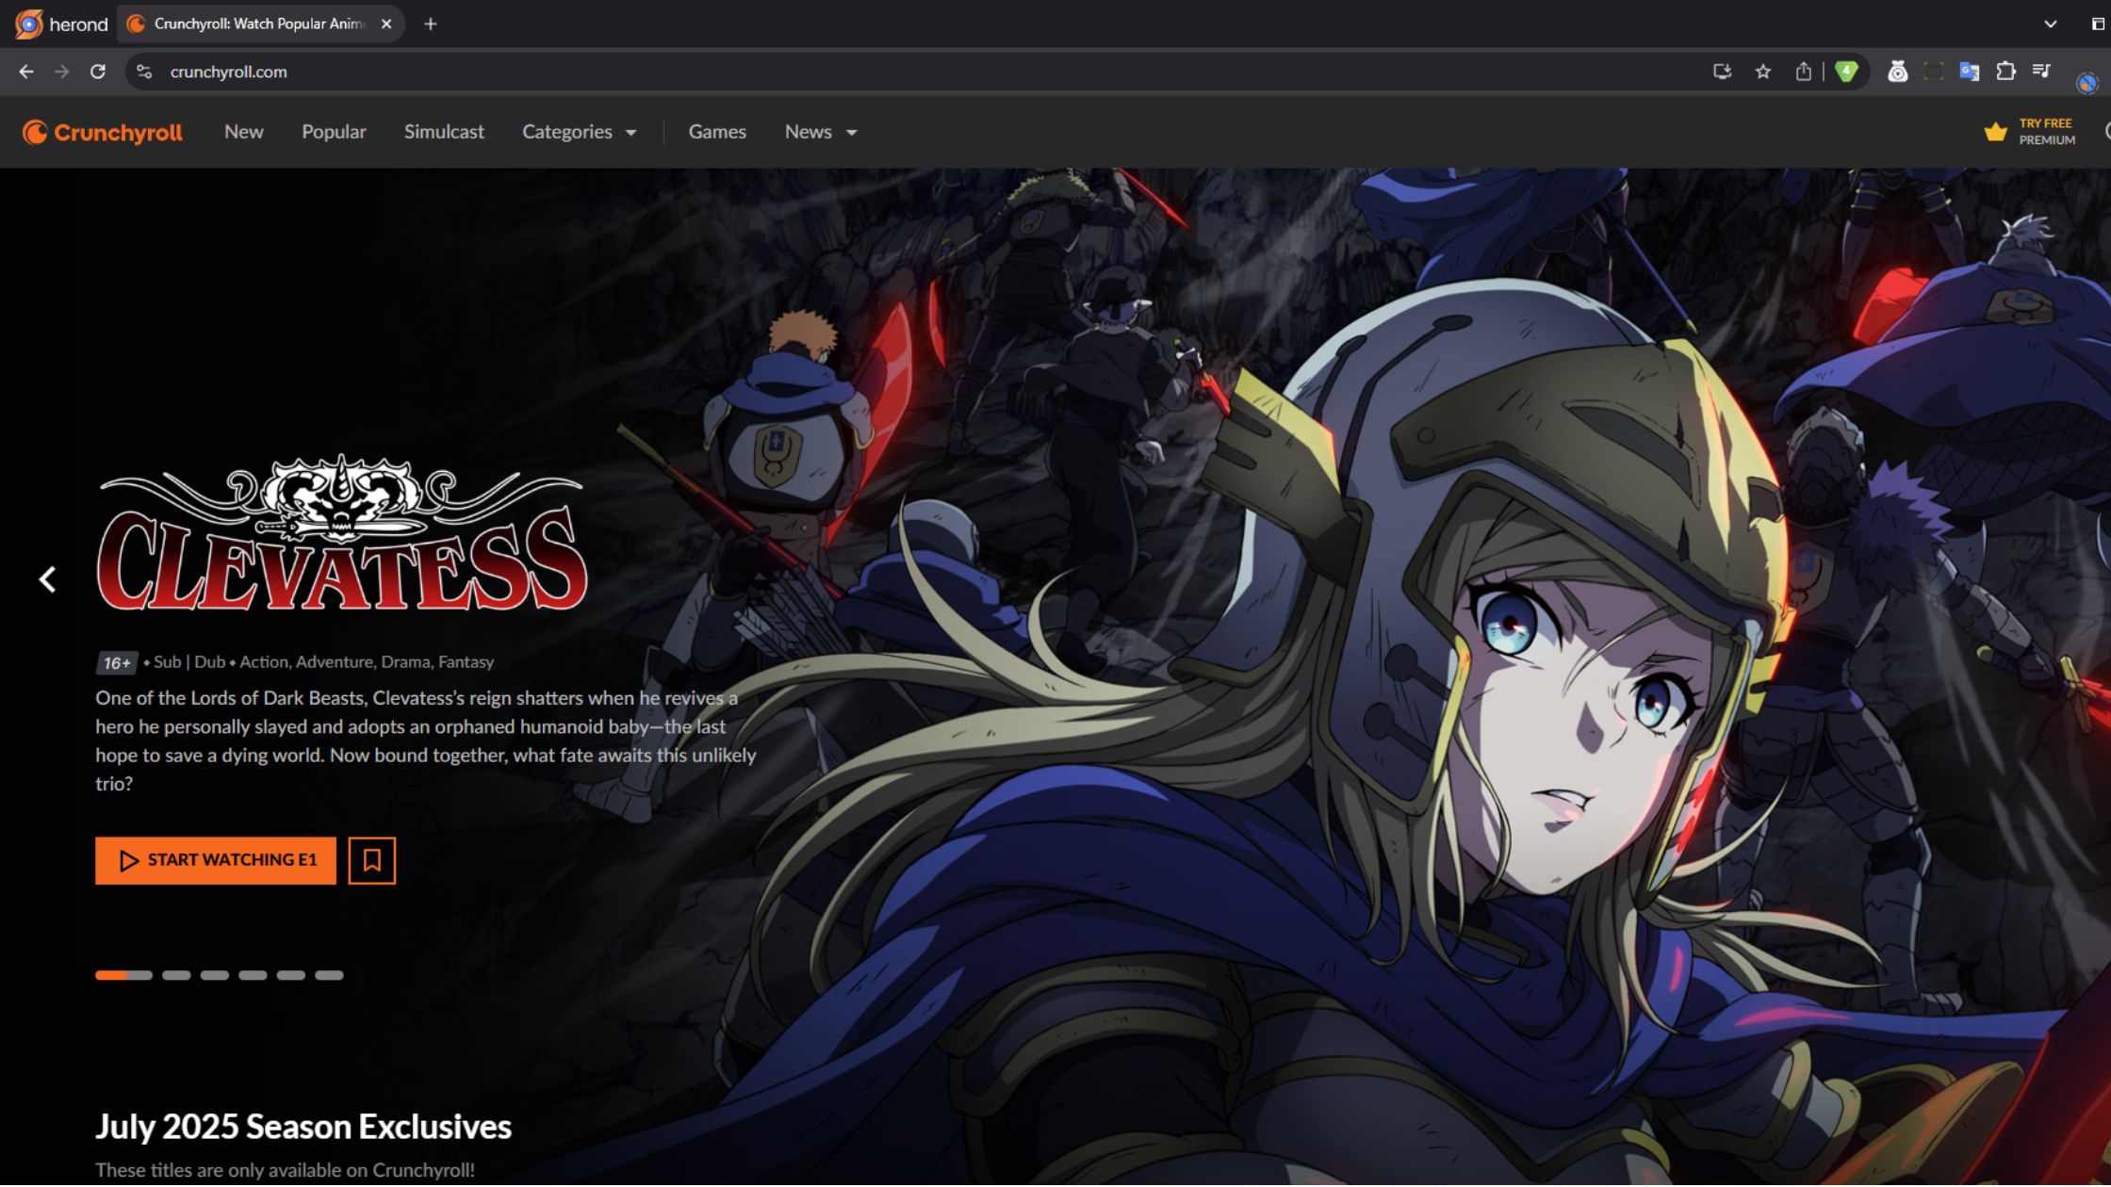Bookmark this page with the star

coord(1763,72)
